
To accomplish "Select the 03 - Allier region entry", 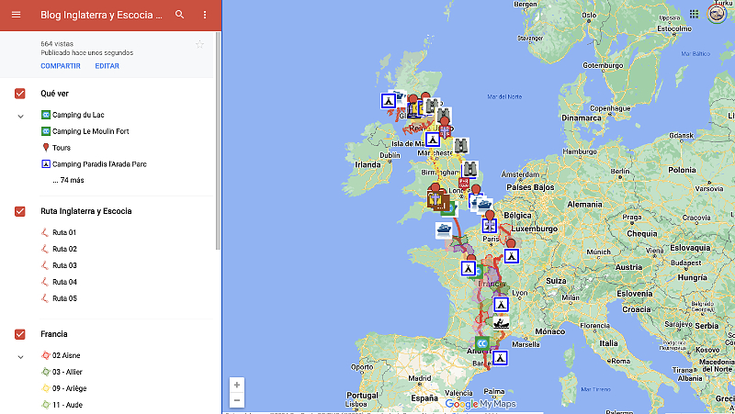I will (67, 372).
